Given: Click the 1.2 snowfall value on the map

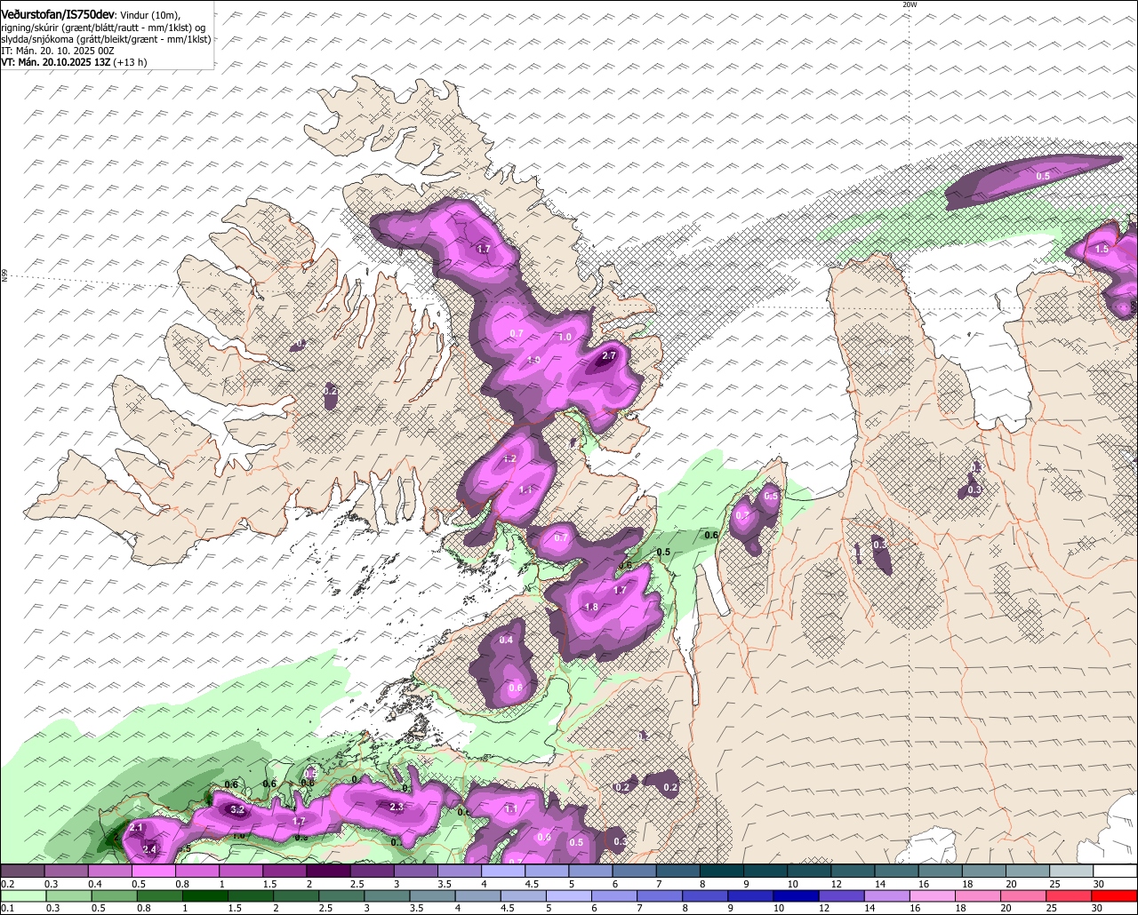Looking at the screenshot, I should [x=509, y=459].
